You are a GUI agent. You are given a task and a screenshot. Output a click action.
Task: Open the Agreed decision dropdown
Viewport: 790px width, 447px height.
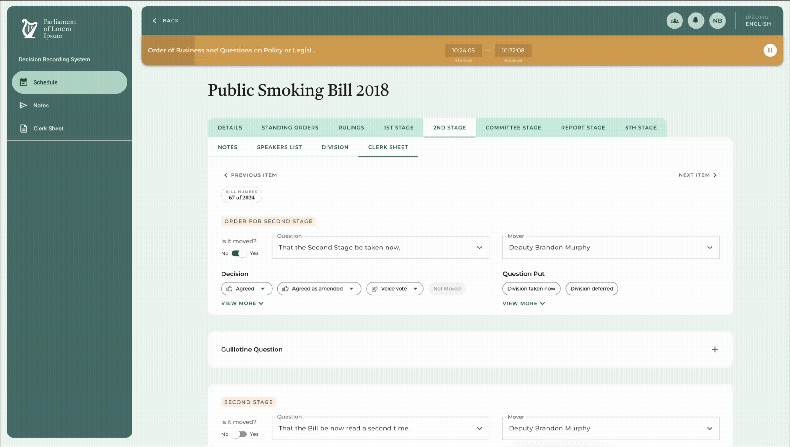pos(247,288)
